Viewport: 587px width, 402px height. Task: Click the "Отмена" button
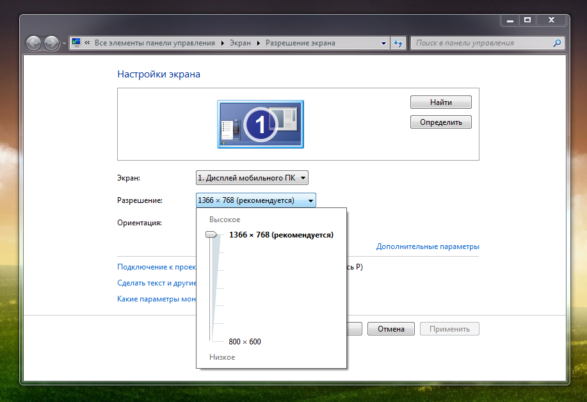pos(390,329)
